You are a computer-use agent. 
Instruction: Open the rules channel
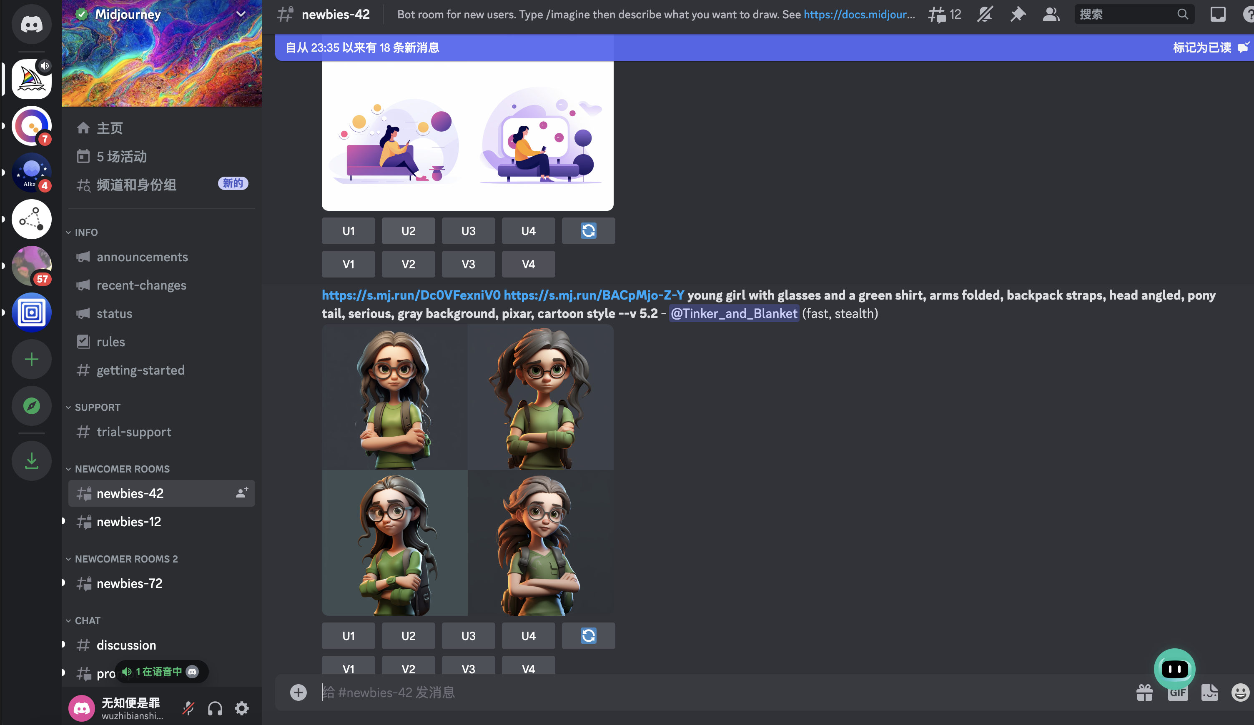pos(161,342)
